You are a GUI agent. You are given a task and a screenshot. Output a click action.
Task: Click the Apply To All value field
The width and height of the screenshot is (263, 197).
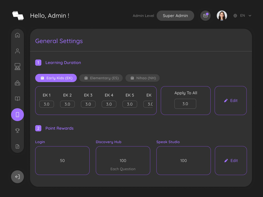coord(185,104)
